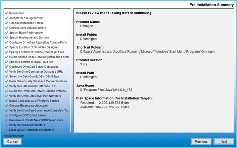This screenshot has height=148, width=237.
Task: Select the Specify Hostname and Domain step
Action: click(x=29, y=38)
